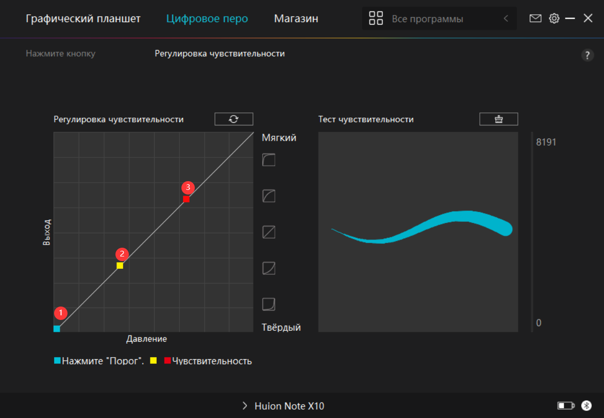Open the Магазин tab
The height and width of the screenshot is (418, 604).
296,19
